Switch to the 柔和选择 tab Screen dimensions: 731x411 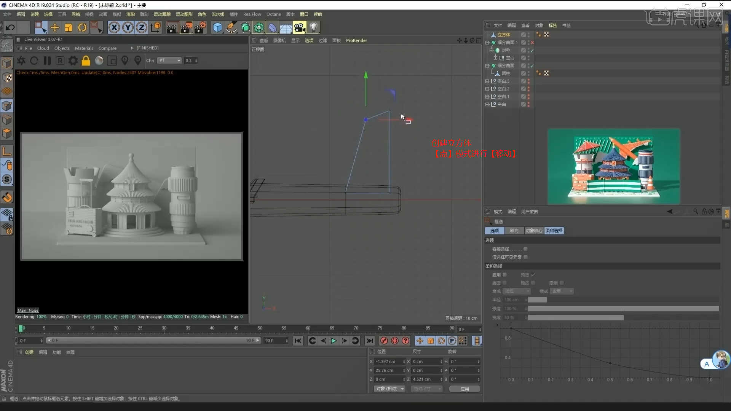[x=554, y=231]
